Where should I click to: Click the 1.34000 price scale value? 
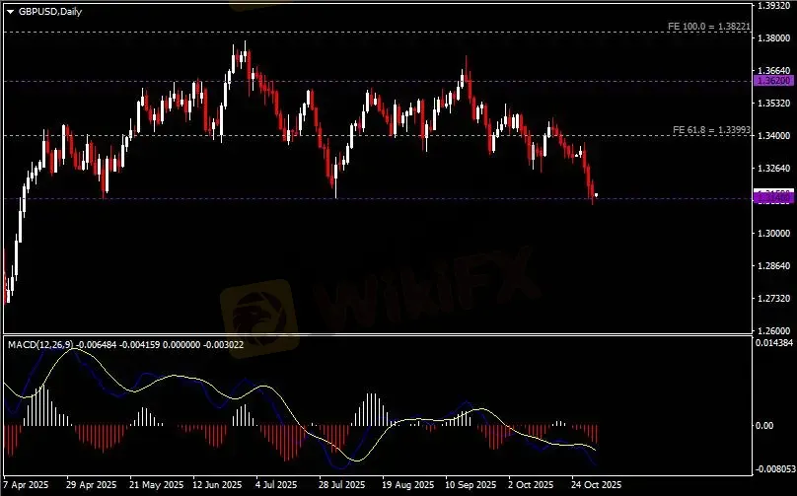(x=772, y=136)
